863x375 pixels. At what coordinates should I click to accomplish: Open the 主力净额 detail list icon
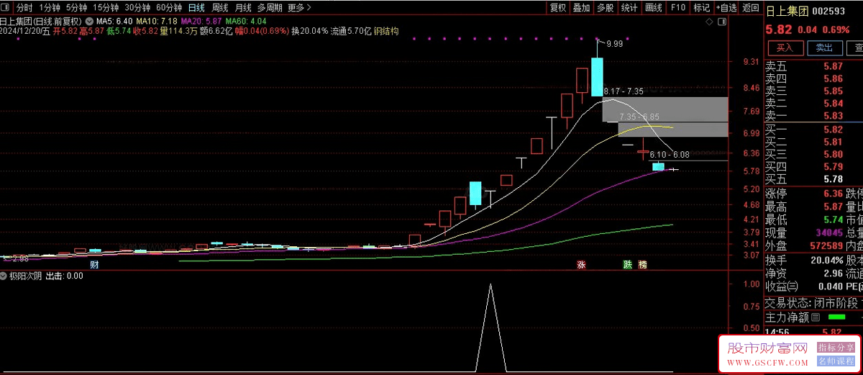[x=816, y=317]
